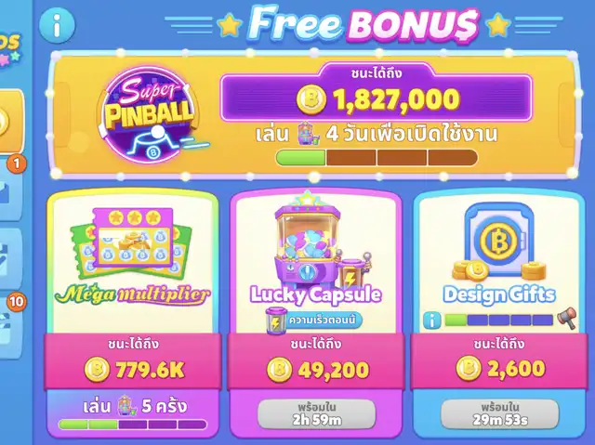This screenshot has height=445, width=595.
Task: Tap the lightning battery icon under Lucky Capsule
Action: pyautogui.click(x=276, y=321)
